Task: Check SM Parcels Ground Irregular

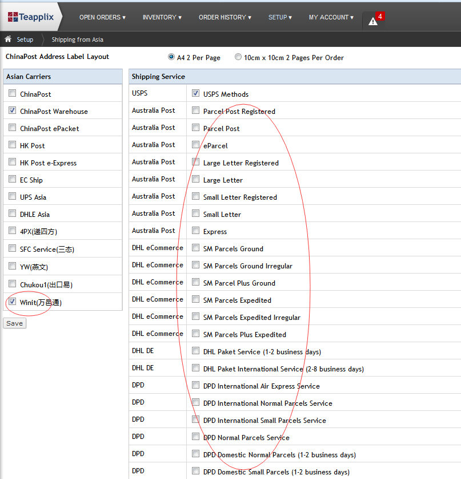Action: click(x=196, y=264)
